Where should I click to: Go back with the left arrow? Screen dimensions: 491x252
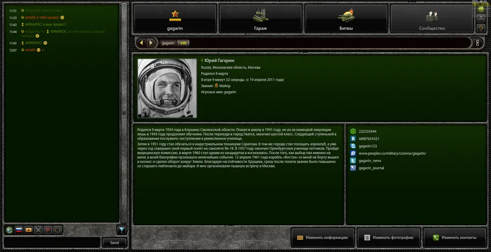pyautogui.click(x=141, y=43)
